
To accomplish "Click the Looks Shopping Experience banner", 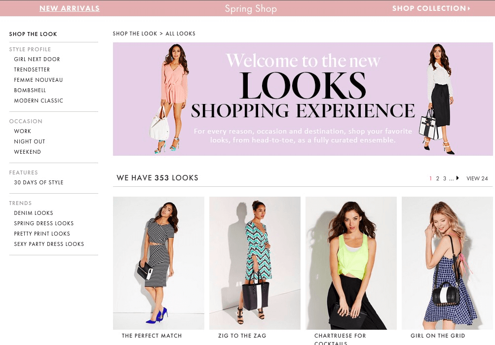I will coord(303,99).
